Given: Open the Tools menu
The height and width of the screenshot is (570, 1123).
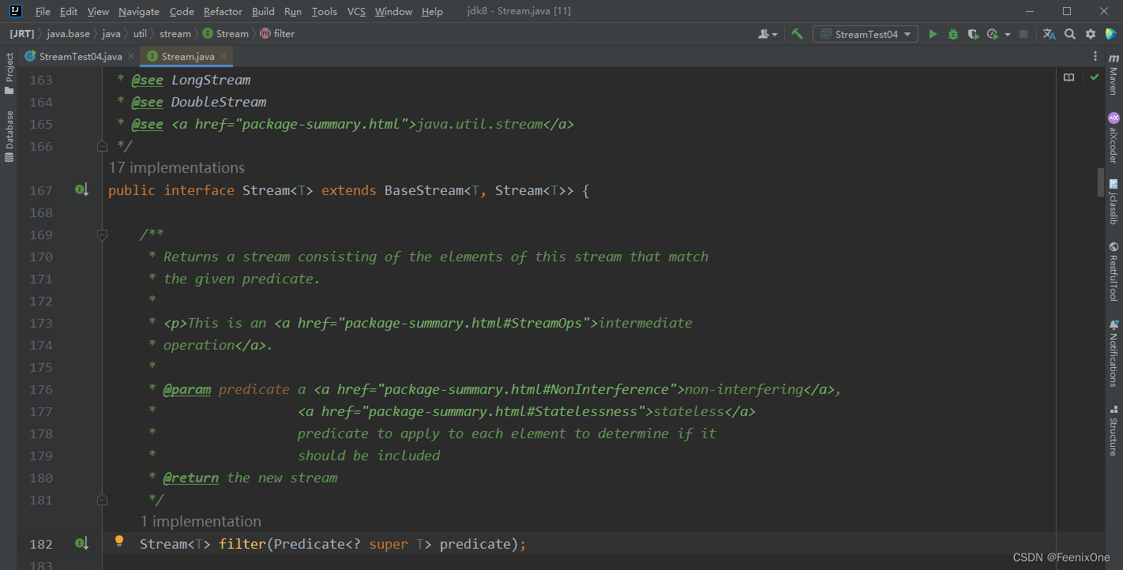Looking at the screenshot, I should click(325, 12).
